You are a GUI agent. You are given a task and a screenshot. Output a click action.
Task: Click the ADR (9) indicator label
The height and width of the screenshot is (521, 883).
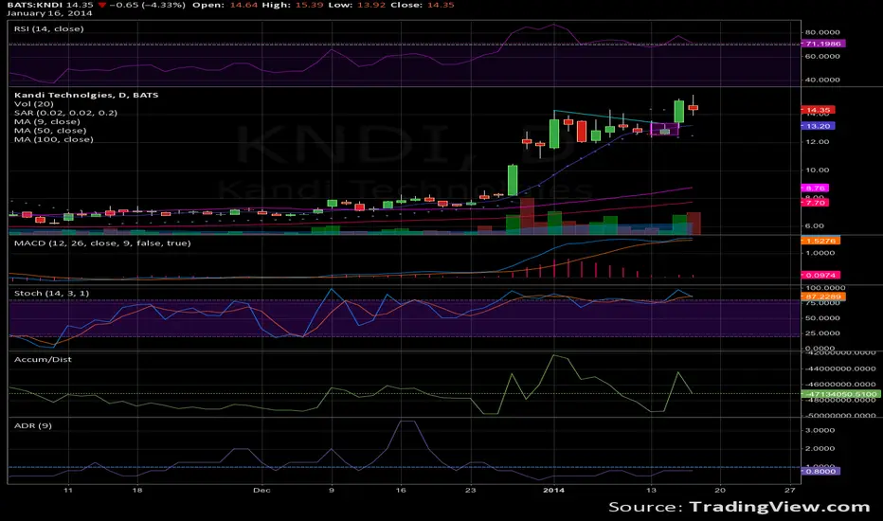[x=32, y=426]
